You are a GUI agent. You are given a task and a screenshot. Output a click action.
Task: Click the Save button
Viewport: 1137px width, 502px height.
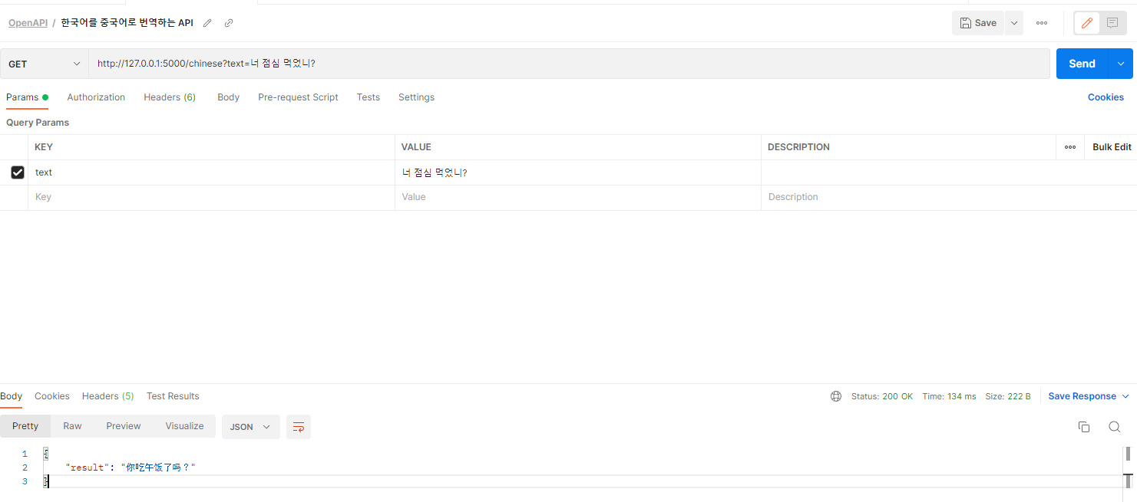pyautogui.click(x=978, y=23)
